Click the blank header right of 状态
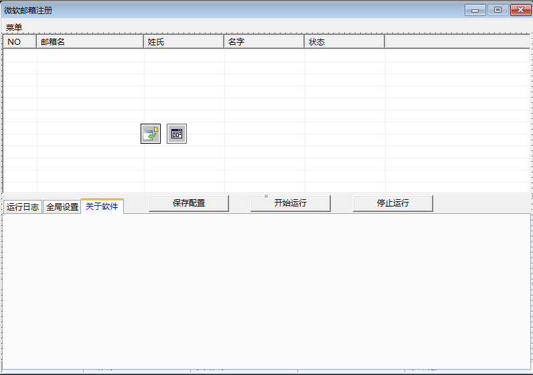This screenshot has height=375, width=533. (458, 42)
